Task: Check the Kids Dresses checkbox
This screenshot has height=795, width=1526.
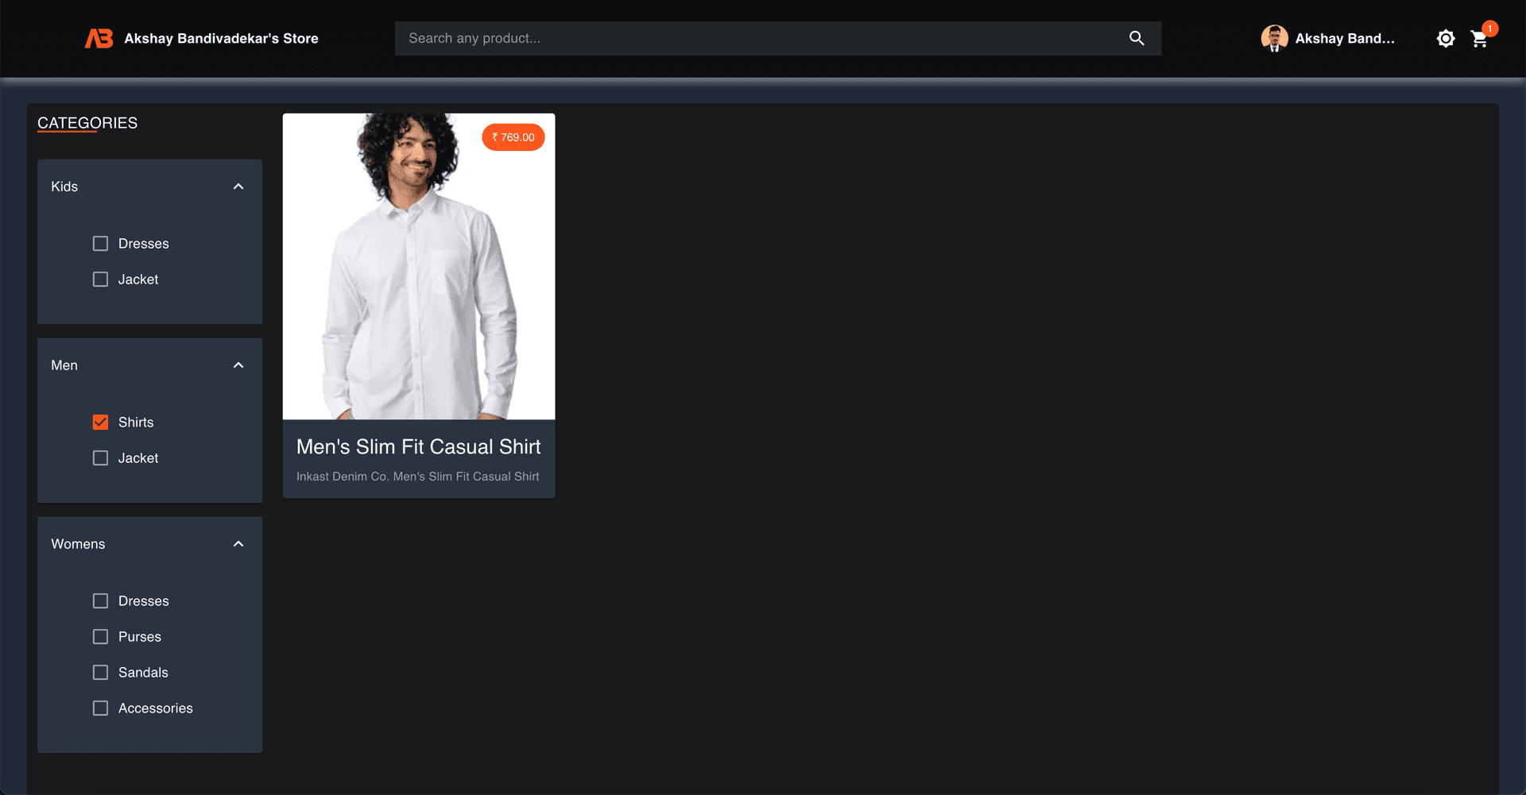Action: click(100, 244)
